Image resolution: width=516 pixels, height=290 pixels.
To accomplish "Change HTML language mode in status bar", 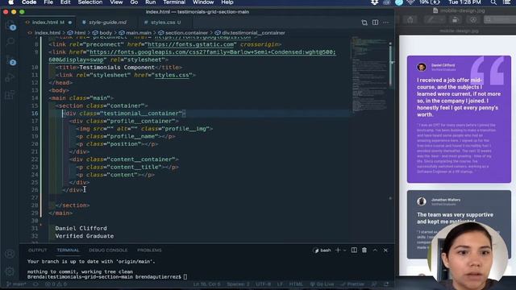I will click(296, 284).
